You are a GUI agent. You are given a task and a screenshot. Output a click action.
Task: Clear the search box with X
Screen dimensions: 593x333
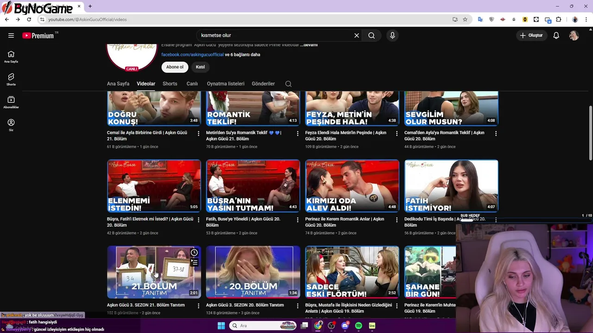pos(357,35)
